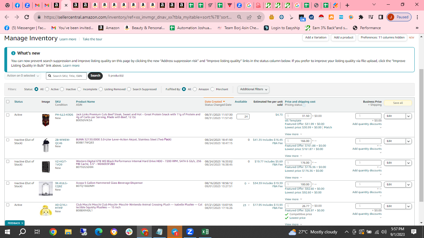This screenshot has width=424, height=238.
Task: Open Slack from the taskbar
Action: (x=129, y=232)
